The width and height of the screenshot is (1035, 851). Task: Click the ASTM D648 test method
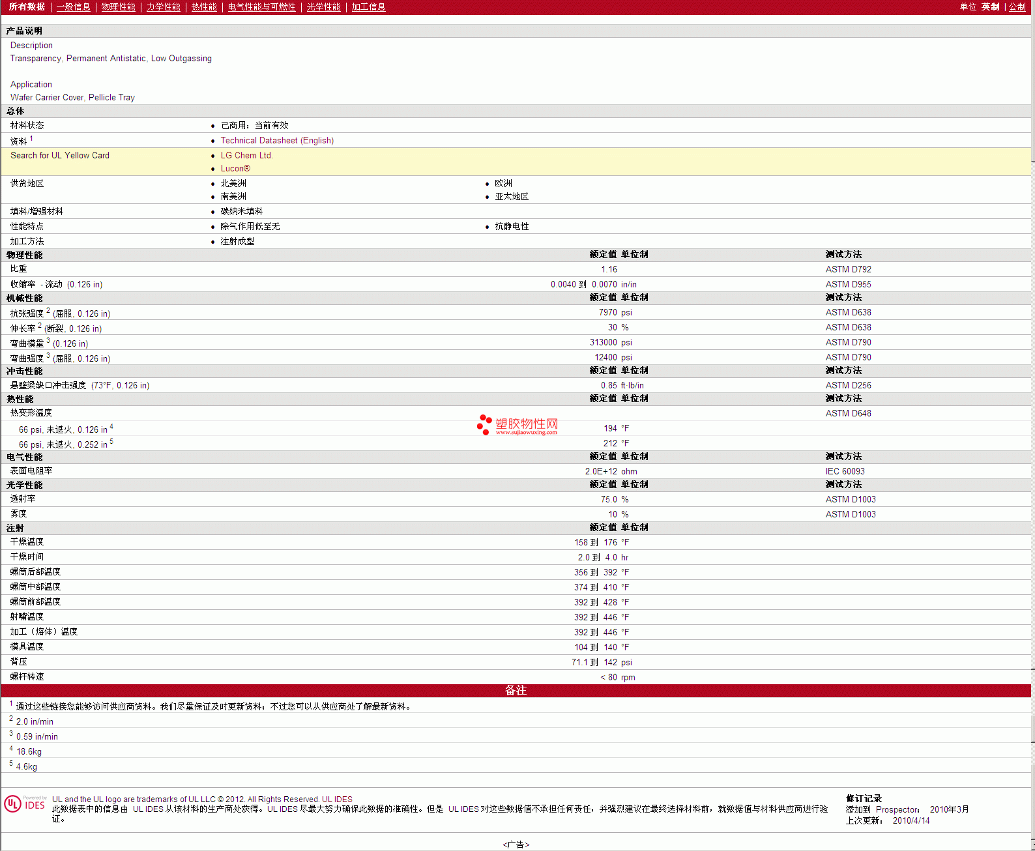(848, 413)
